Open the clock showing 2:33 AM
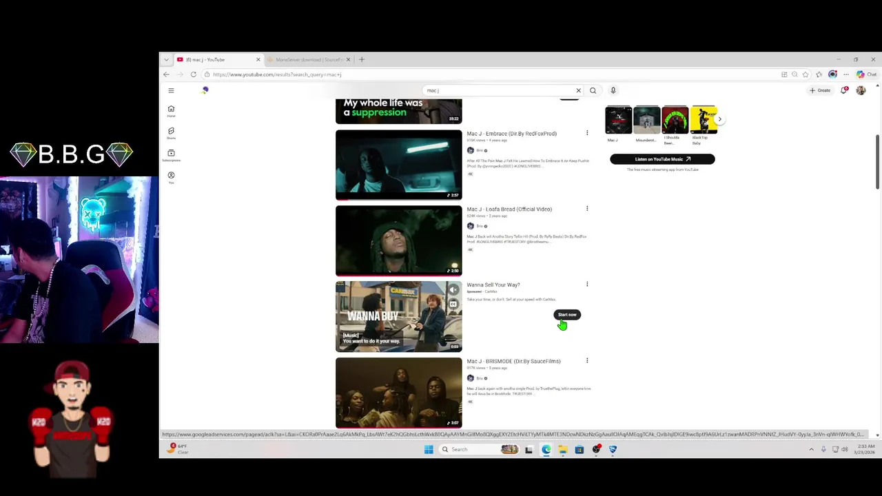 click(x=864, y=449)
